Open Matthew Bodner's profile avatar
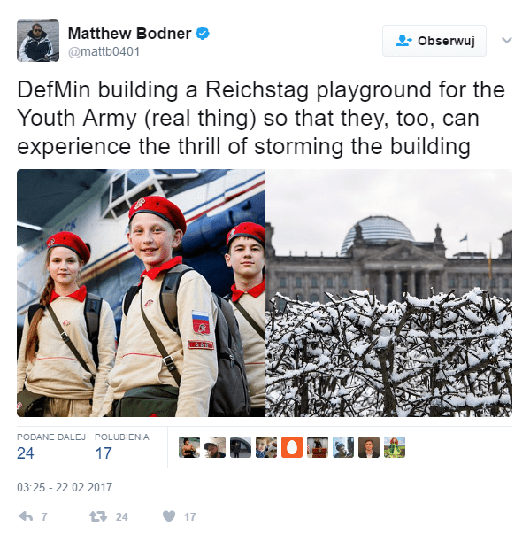The image size is (530, 534). (x=38, y=41)
